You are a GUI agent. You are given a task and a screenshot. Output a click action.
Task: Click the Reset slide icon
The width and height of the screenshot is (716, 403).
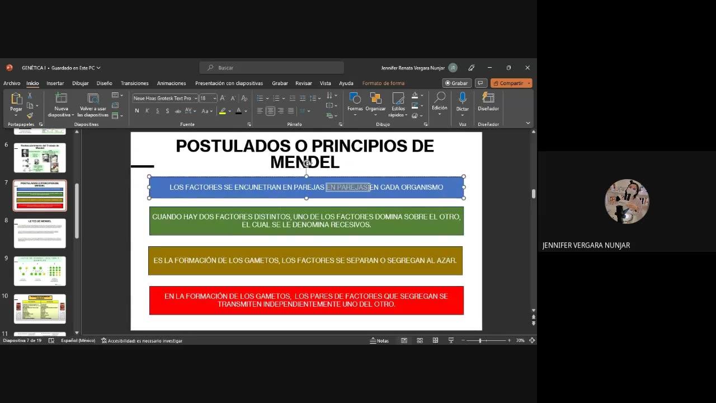point(115,105)
